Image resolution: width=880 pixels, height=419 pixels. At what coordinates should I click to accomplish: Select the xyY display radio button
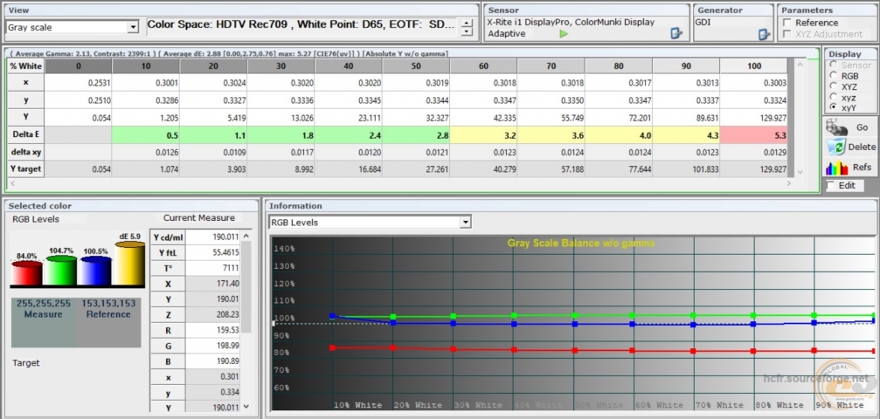point(832,107)
